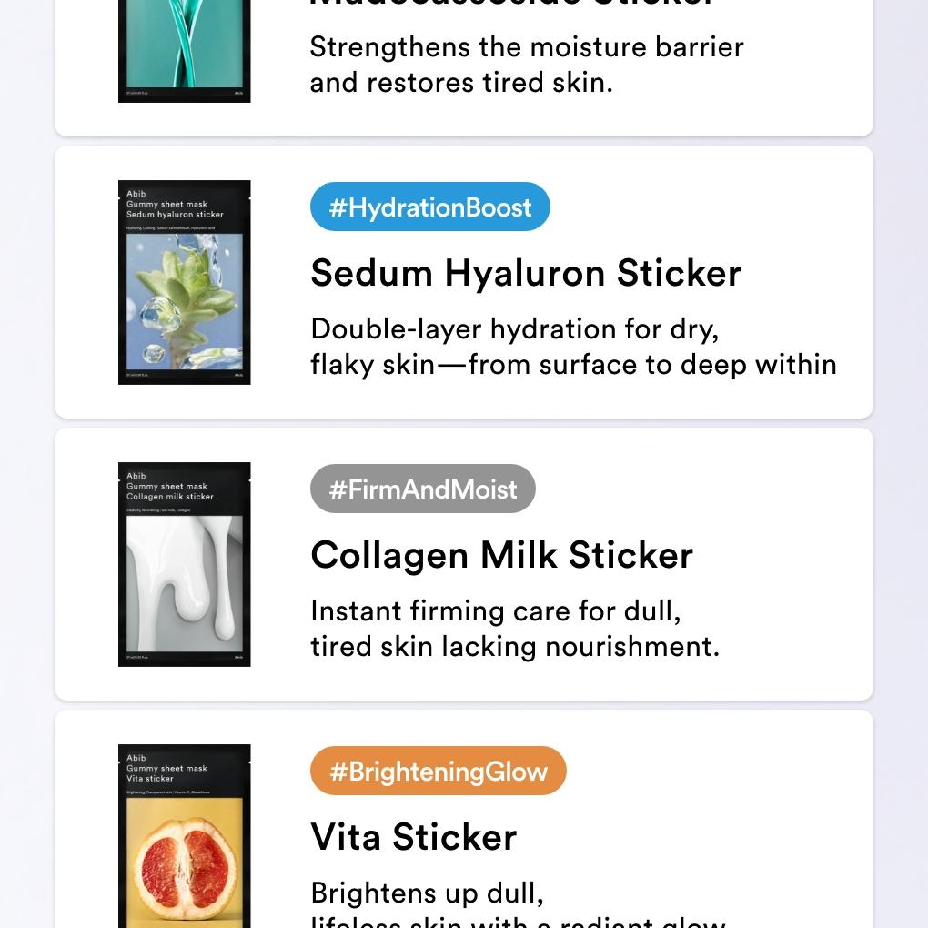
Task: Open the Collagen Milk Sticker title
Action: click(501, 555)
